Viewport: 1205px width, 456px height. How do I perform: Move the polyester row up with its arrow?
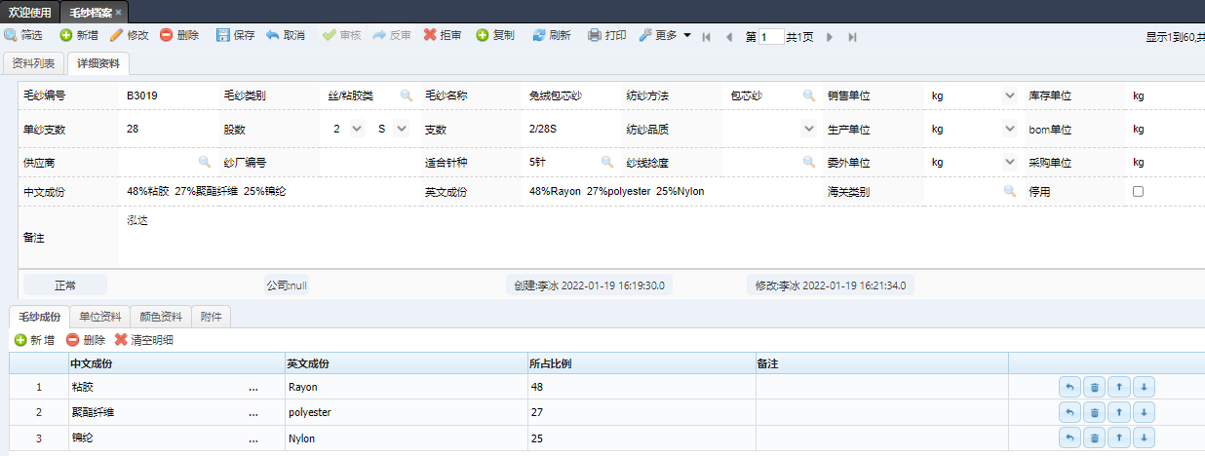1119,412
